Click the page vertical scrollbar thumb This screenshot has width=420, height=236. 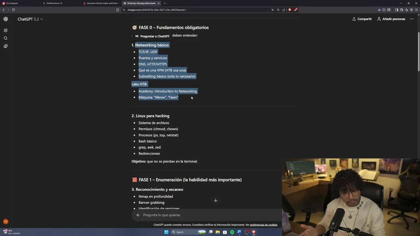418,52
